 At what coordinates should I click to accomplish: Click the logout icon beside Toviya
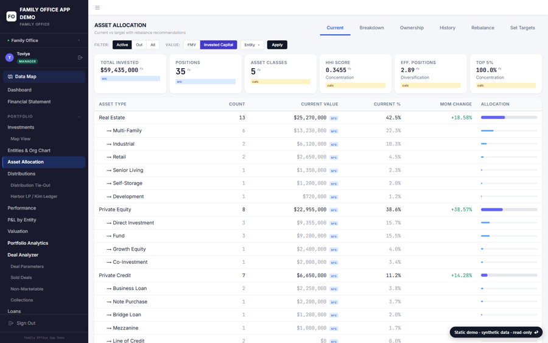click(80, 57)
